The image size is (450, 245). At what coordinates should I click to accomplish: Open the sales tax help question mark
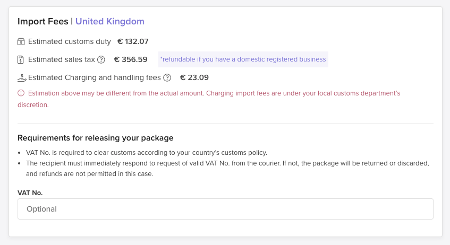pyautogui.click(x=101, y=59)
